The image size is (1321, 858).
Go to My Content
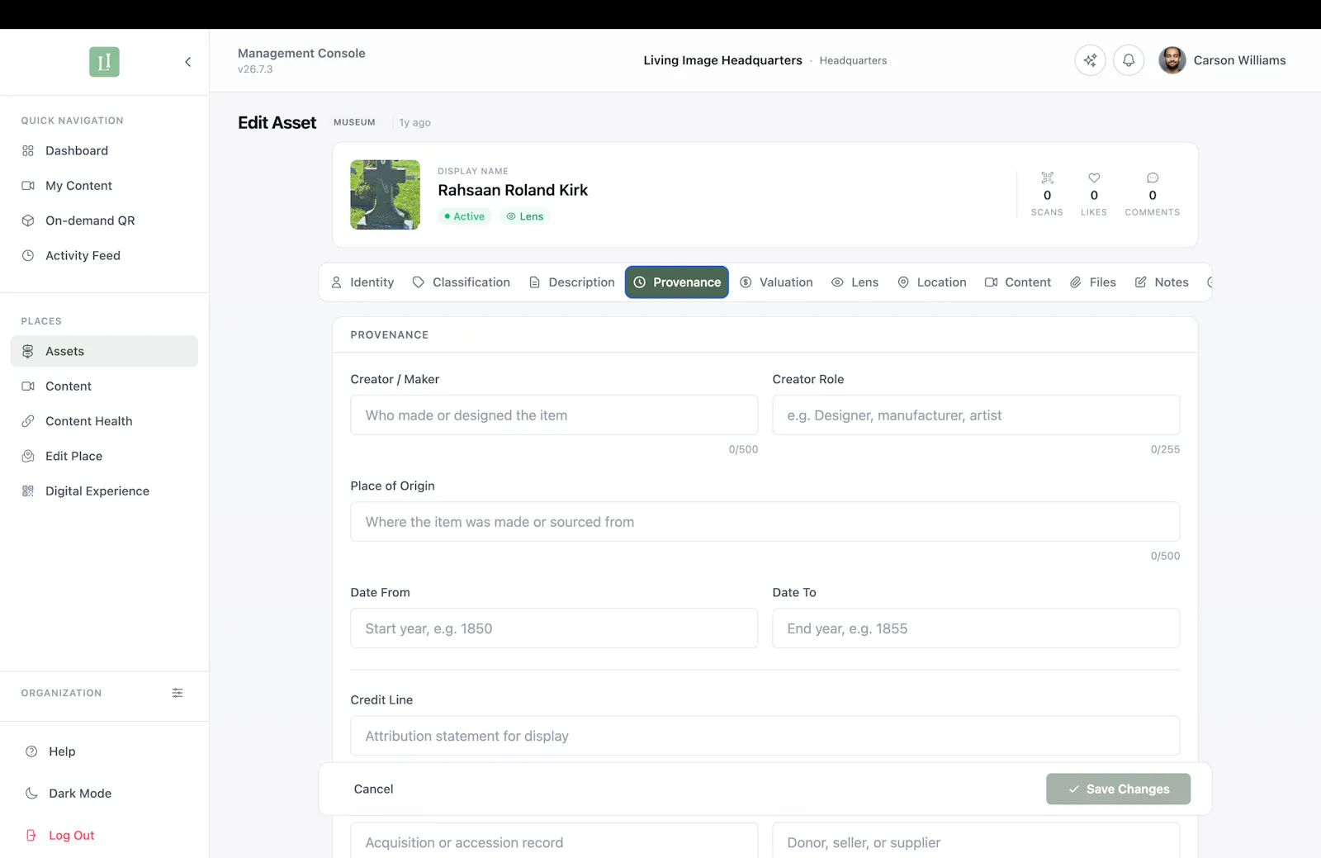[104, 186]
